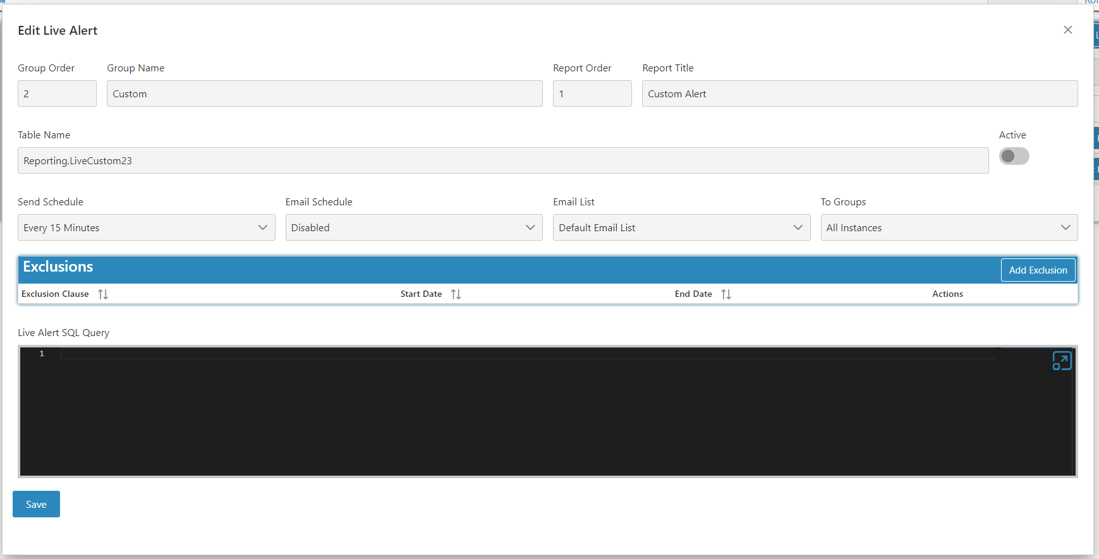Expand the SQL query editor icon
1099x559 pixels.
coord(1062,361)
